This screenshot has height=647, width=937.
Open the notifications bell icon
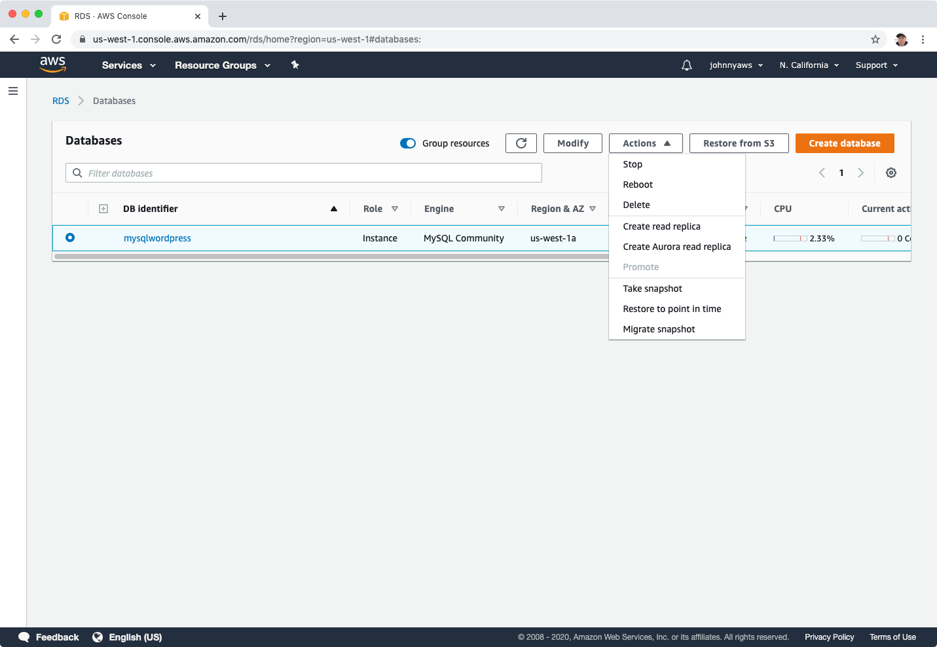coord(686,65)
